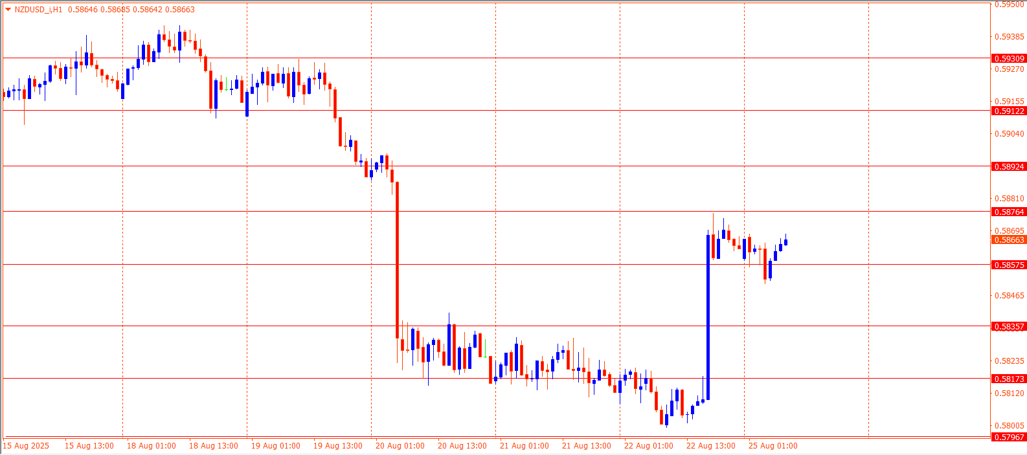Click the 0.58465 price scale value

[x=1010, y=295]
